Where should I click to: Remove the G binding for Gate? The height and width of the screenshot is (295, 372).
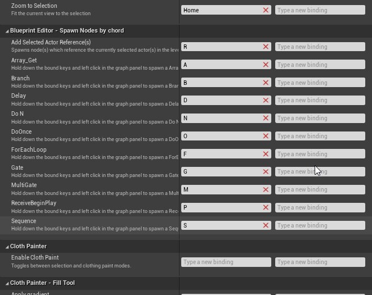tap(266, 171)
